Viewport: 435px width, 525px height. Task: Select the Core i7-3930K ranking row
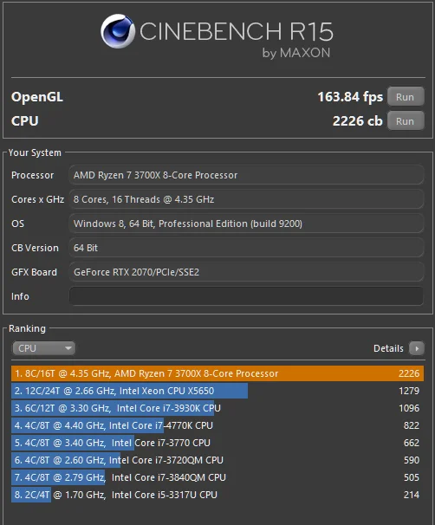pyautogui.click(x=217, y=408)
